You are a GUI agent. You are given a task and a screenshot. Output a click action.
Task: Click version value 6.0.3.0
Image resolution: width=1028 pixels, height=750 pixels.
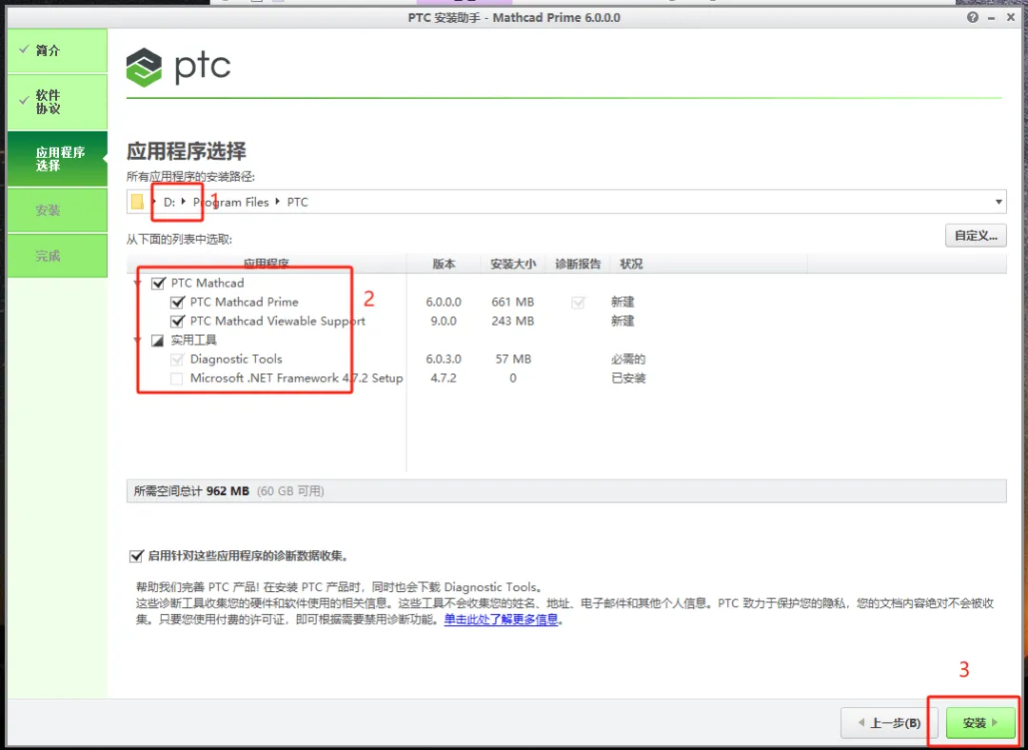coord(444,359)
